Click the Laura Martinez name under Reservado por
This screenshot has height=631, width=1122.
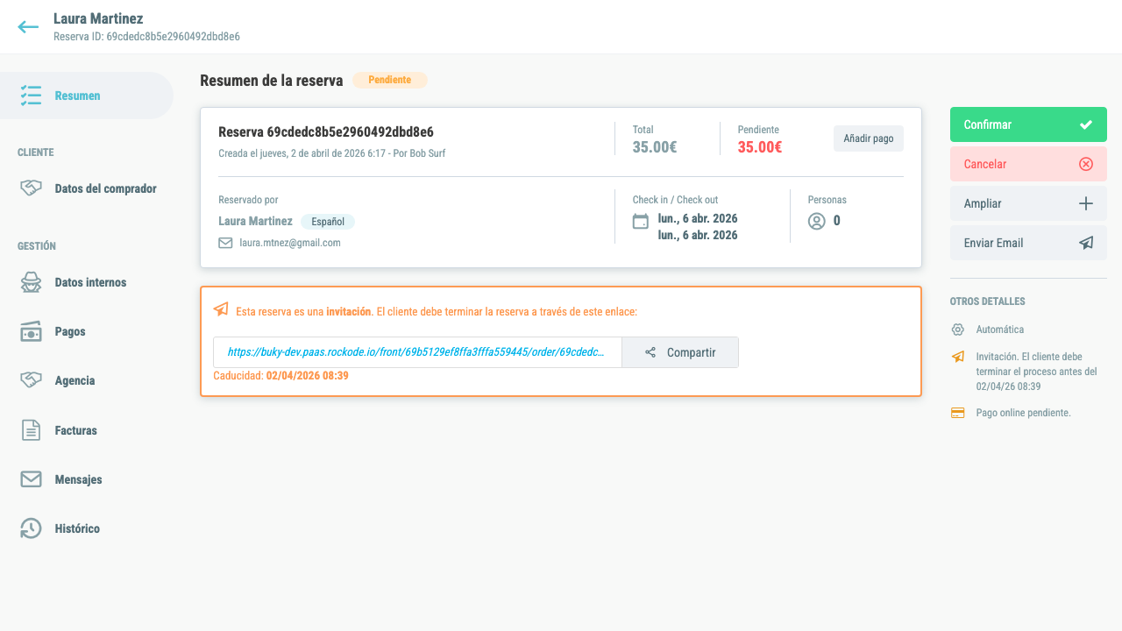[x=255, y=221]
